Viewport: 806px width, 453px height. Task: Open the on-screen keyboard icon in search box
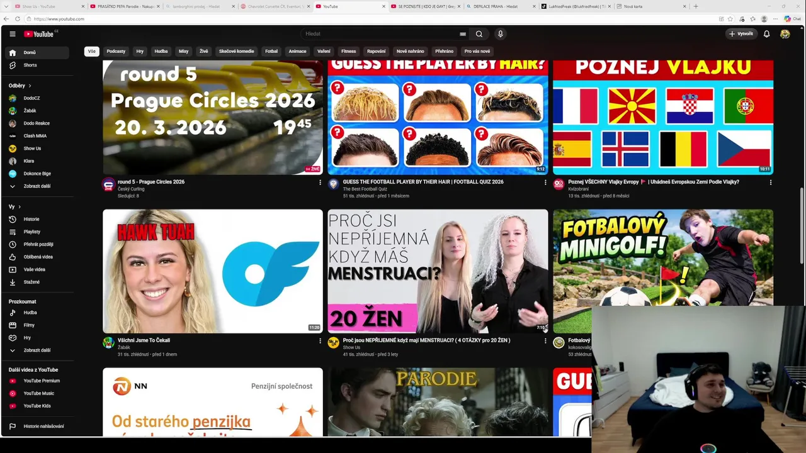pos(463,34)
